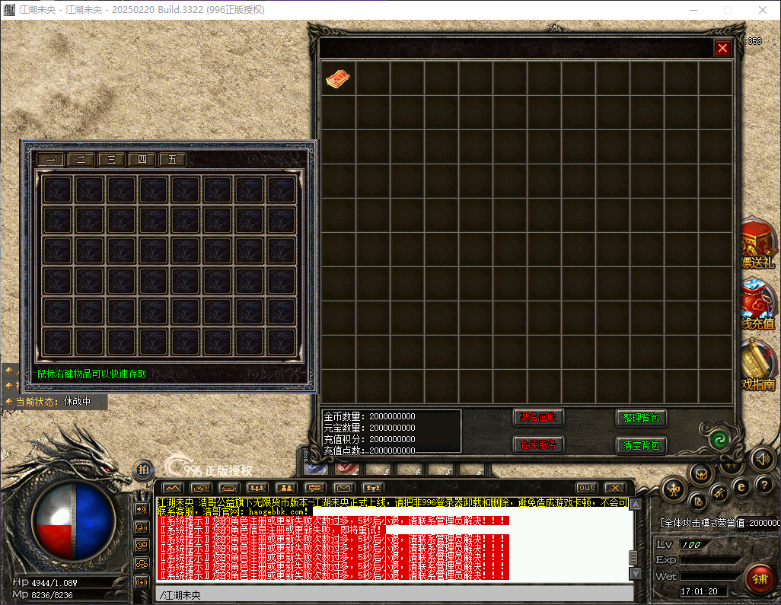
Task: Click quick slot 1 item
Action: pyautogui.click(x=317, y=468)
